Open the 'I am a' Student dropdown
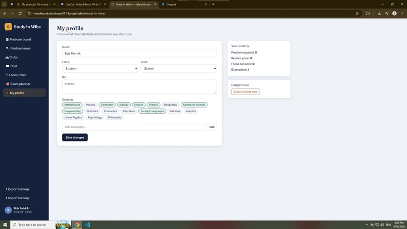The image size is (407, 229). click(x=100, y=69)
